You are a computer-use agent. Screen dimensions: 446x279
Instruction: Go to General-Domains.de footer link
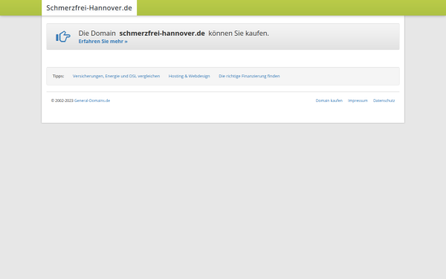pos(92,100)
